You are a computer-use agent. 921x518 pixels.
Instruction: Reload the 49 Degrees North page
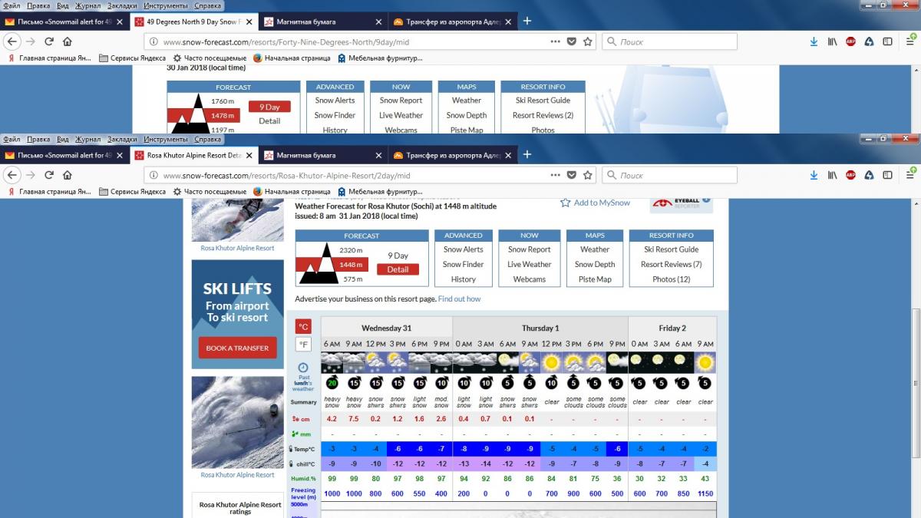[49, 42]
